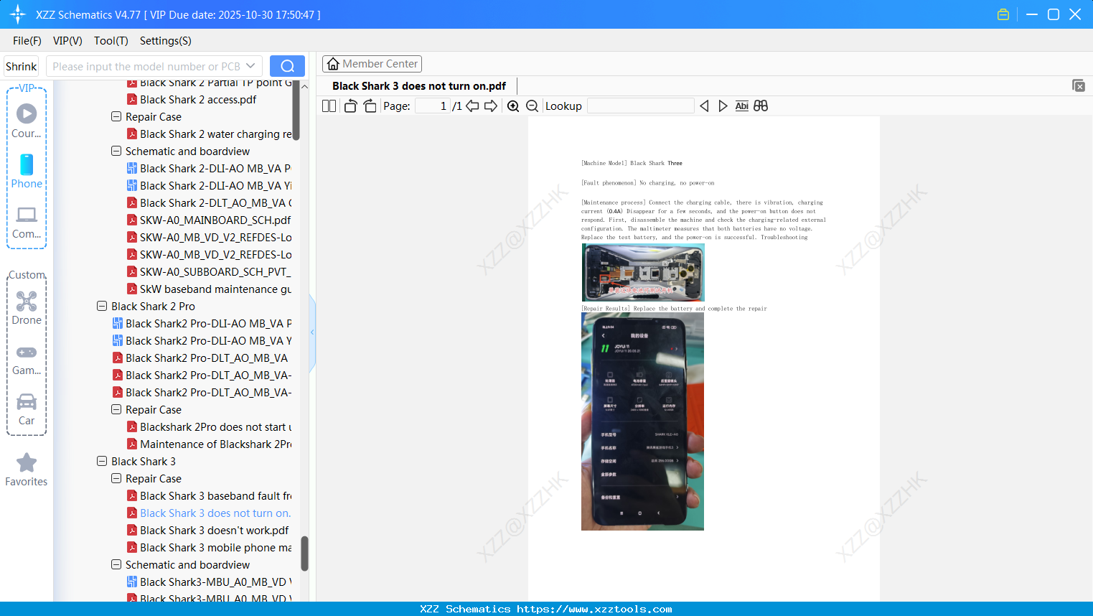Open the Member Center
1093x616 pixels.
[x=372, y=64]
